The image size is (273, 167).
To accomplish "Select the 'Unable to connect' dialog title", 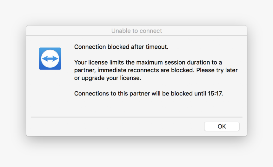I will pyautogui.click(x=136, y=31).
